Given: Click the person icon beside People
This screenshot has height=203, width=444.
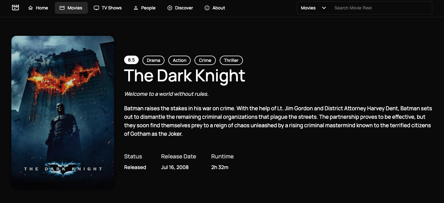Looking at the screenshot, I should [136, 8].
